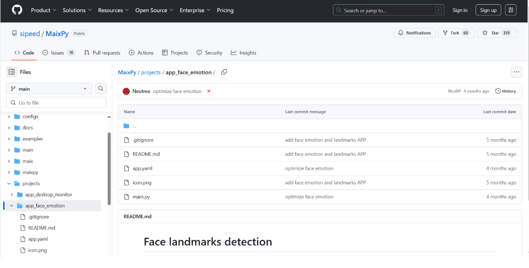Switch to the Issues tab

coord(59,53)
